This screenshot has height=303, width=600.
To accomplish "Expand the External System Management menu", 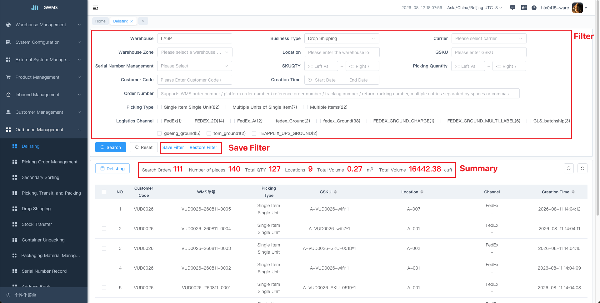I will (44, 60).
